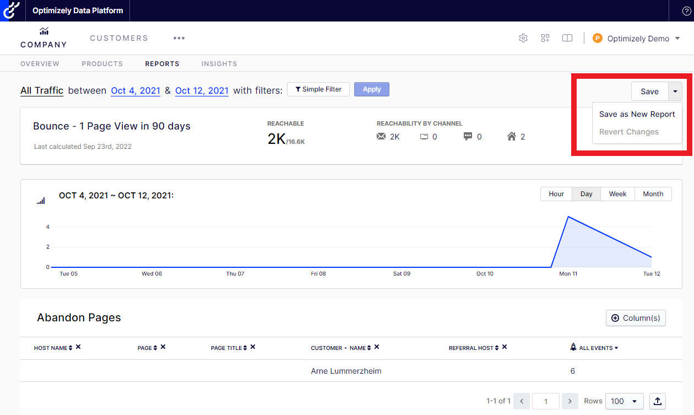Click the Optimizely Data Platform title
Image resolution: width=694 pixels, height=415 pixels.
[x=78, y=10]
